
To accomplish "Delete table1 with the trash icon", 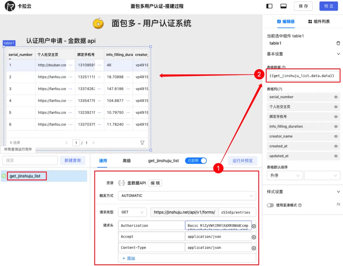I will tap(338, 43).
